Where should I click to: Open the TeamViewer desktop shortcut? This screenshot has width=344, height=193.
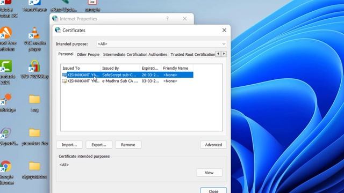coord(34,5)
